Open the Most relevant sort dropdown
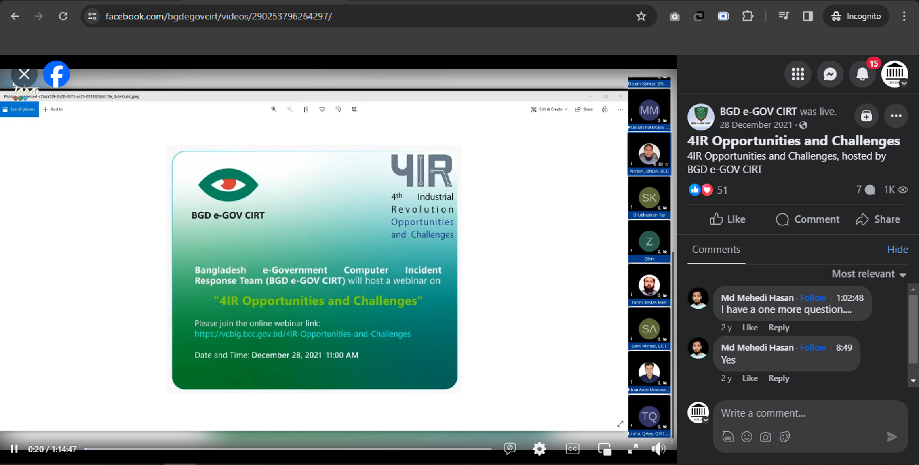919x465 pixels. tap(869, 274)
